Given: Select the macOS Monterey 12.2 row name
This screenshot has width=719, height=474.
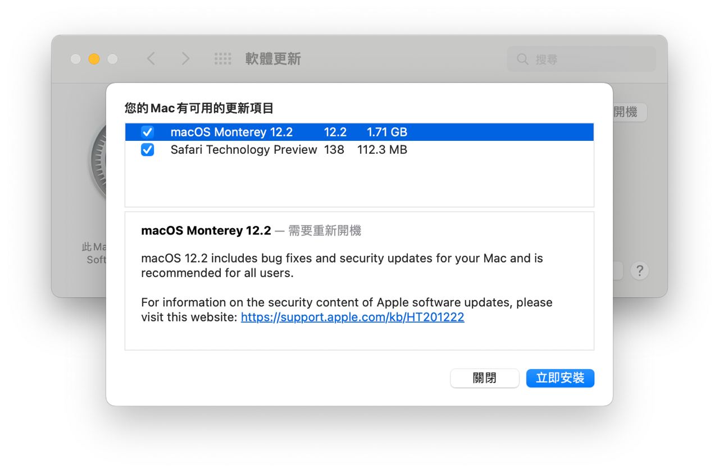Looking at the screenshot, I should pyautogui.click(x=231, y=132).
